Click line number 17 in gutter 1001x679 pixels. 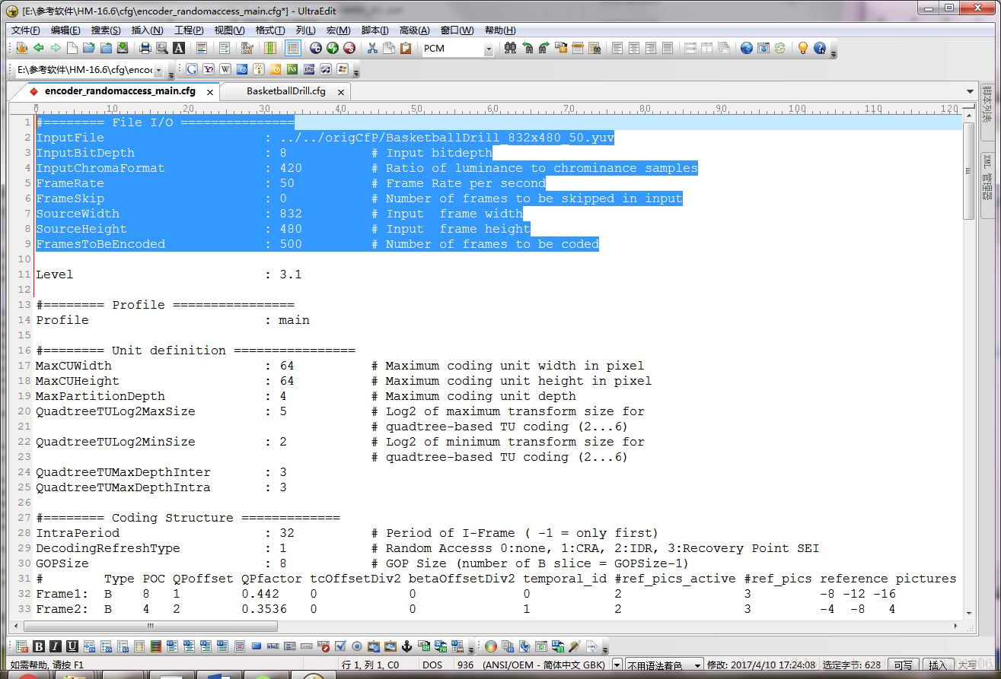[x=23, y=366]
